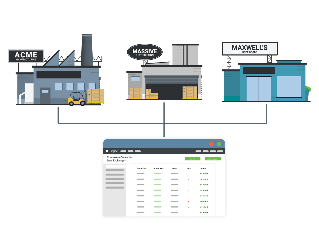Click the upper red X status icon
Image resolution: width=319 pixels, height=250 pixels.
click(x=189, y=179)
